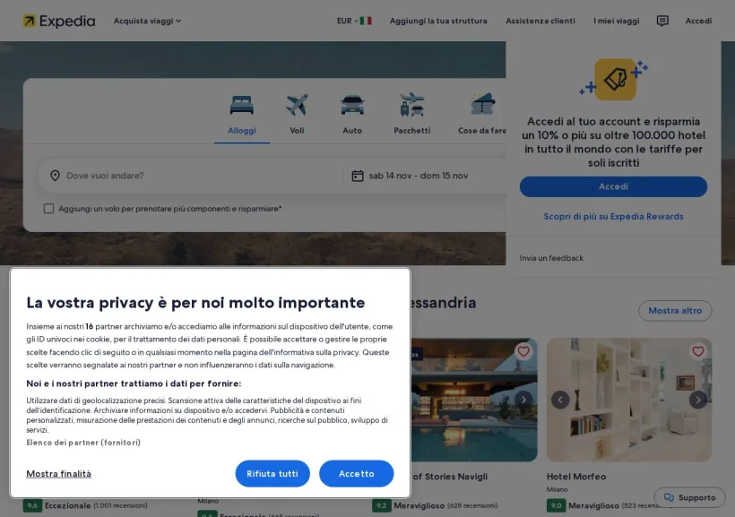Click Invia un feedback
Image resolution: width=735 pixels, height=517 pixels.
551,258
